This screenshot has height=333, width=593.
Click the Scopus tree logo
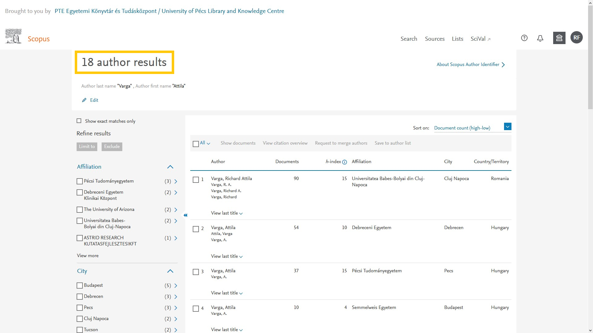[13, 36]
